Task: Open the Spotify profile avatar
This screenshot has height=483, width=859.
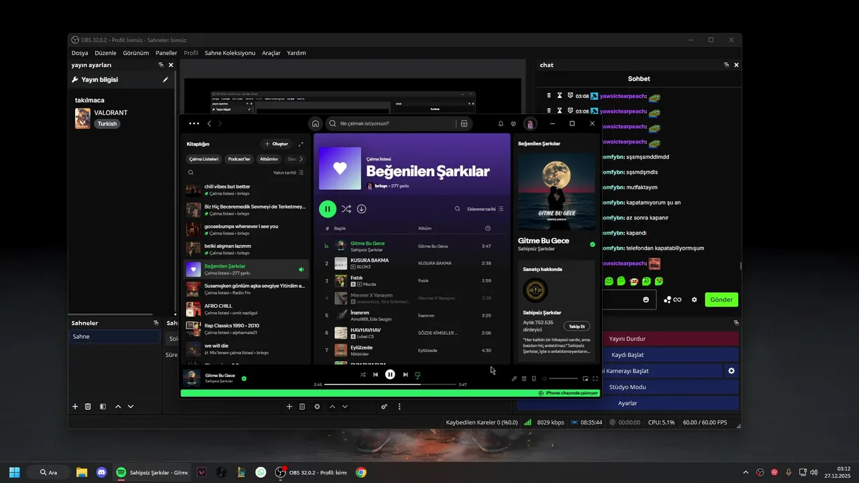Action: (530, 123)
